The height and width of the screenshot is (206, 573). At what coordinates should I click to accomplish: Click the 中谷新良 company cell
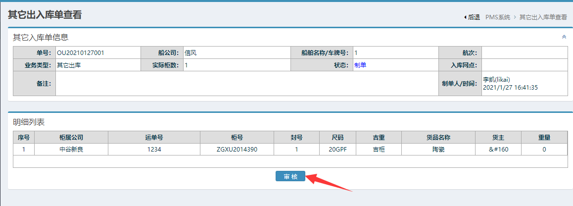[x=71, y=149]
